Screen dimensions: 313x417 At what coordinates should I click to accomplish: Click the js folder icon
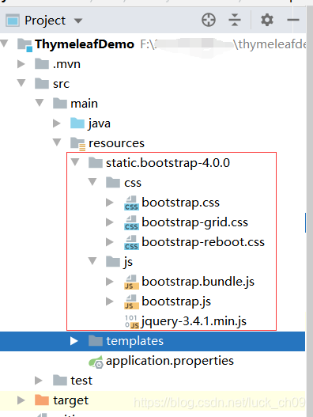click(113, 261)
